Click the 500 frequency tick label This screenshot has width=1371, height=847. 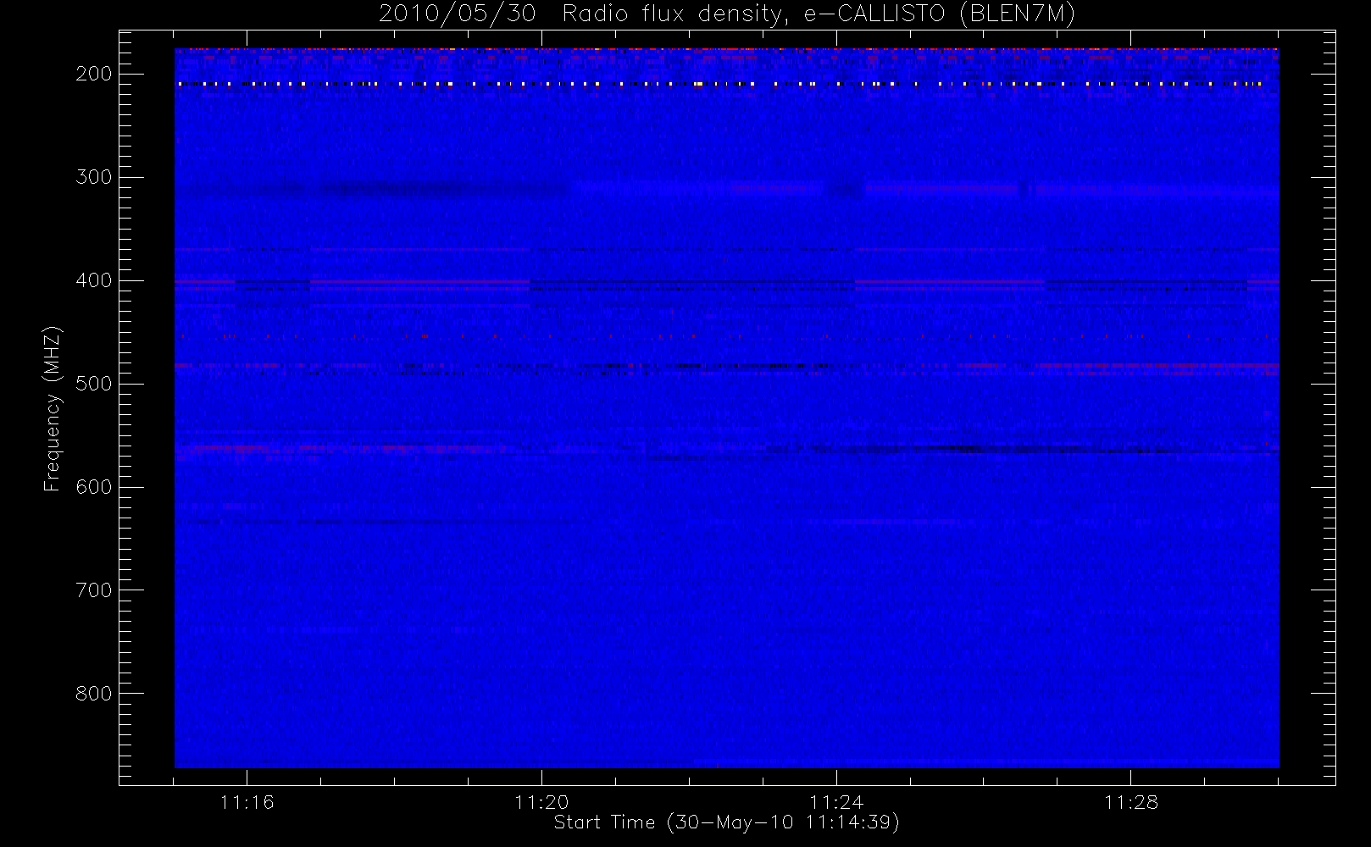point(94,384)
